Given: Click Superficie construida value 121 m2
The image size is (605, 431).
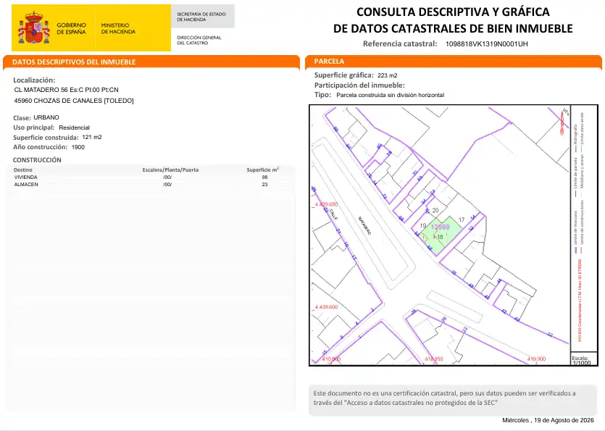Looking at the screenshot, I should click(92, 137).
